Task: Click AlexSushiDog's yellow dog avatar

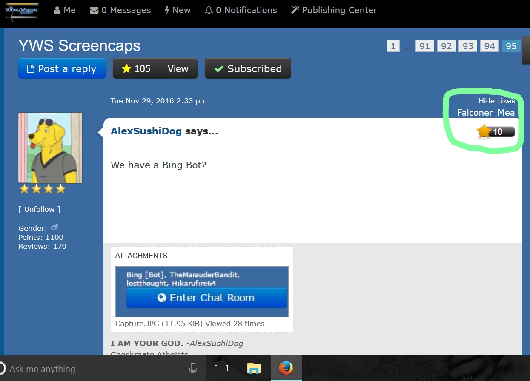Action: pos(50,148)
